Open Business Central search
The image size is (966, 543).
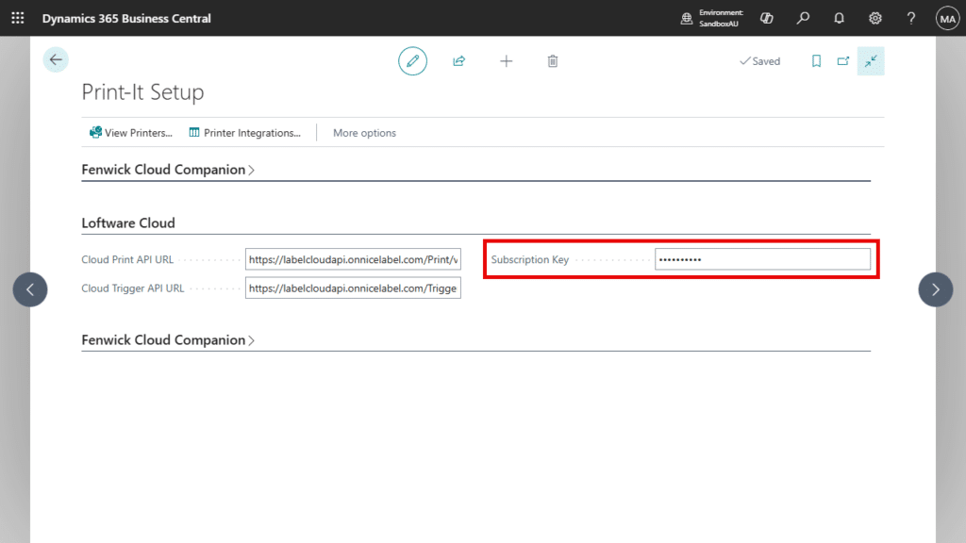803,17
